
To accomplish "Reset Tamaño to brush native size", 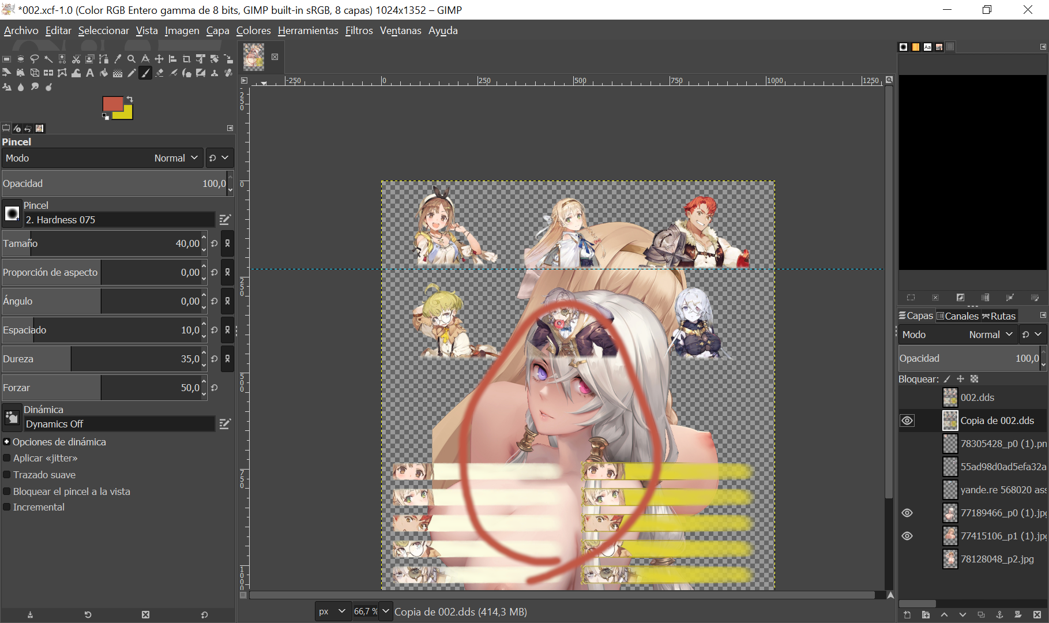I will coord(215,243).
